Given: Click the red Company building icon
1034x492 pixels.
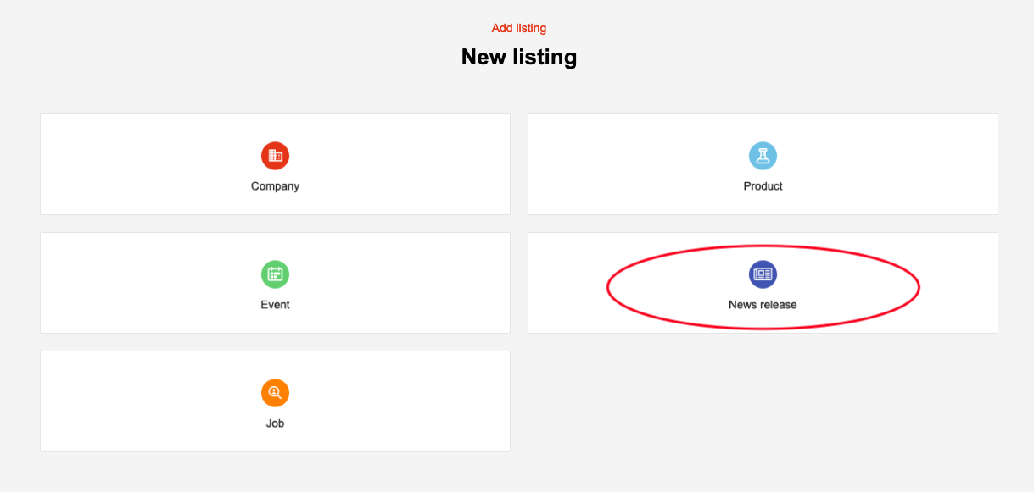Looking at the screenshot, I should pos(275,156).
